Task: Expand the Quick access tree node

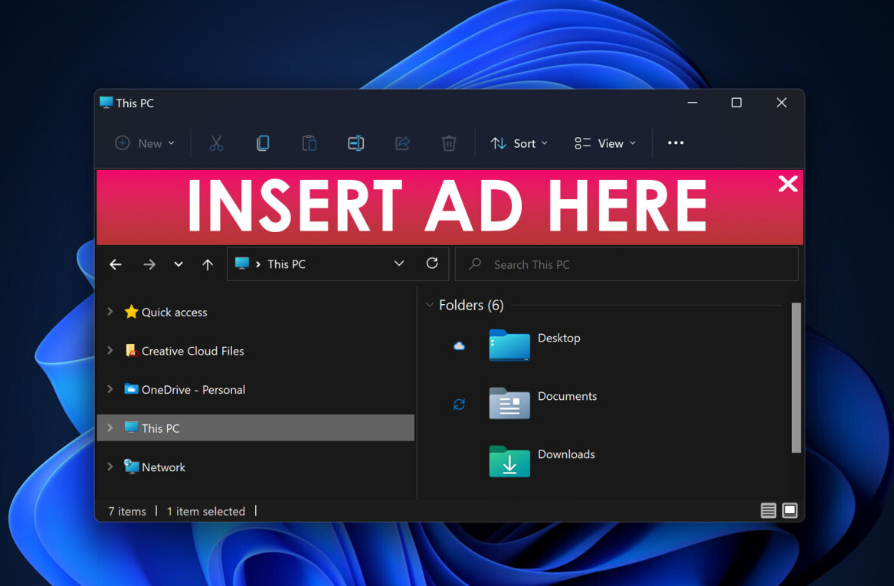Action: pyautogui.click(x=110, y=312)
